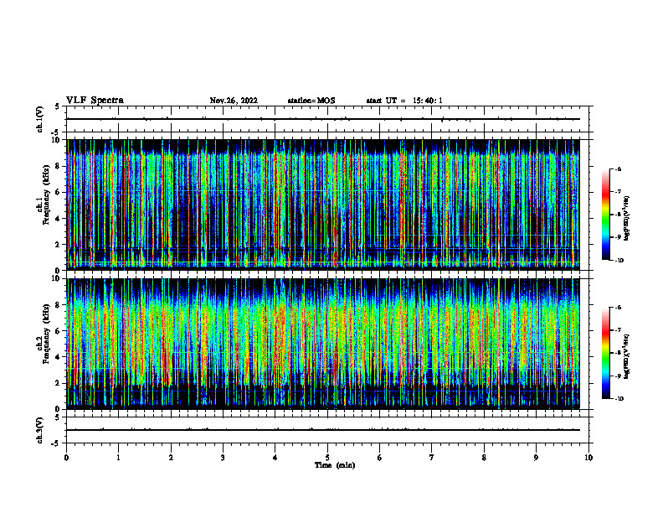The image size is (663, 513).
Task: Click the '-5' tick of ch.3(V) axis
Action: pyautogui.click(x=57, y=443)
